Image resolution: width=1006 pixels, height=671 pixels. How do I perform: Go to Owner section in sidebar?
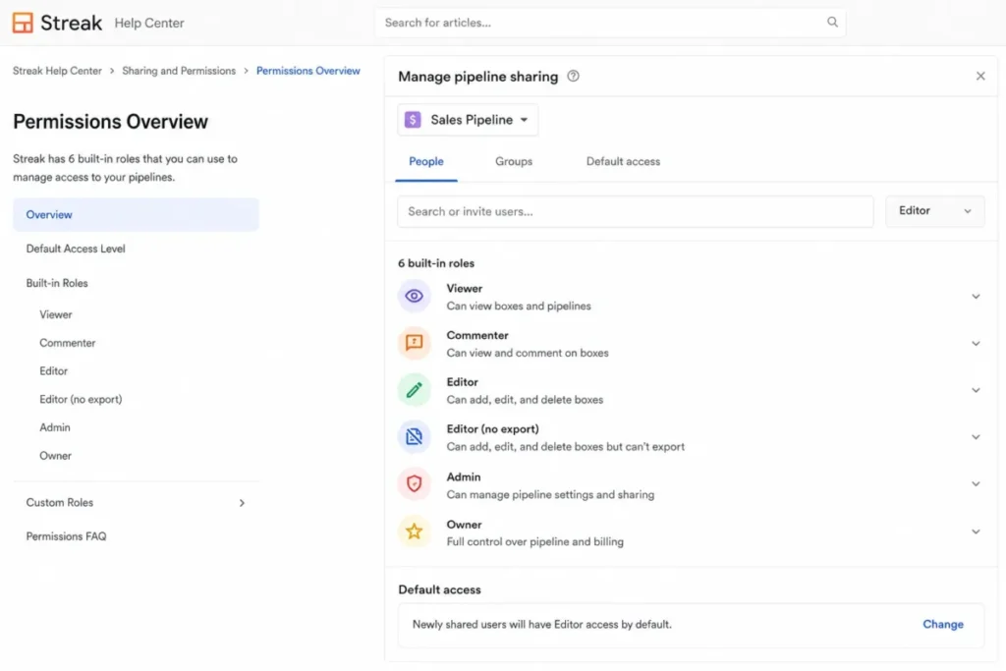tap(56, 456)
